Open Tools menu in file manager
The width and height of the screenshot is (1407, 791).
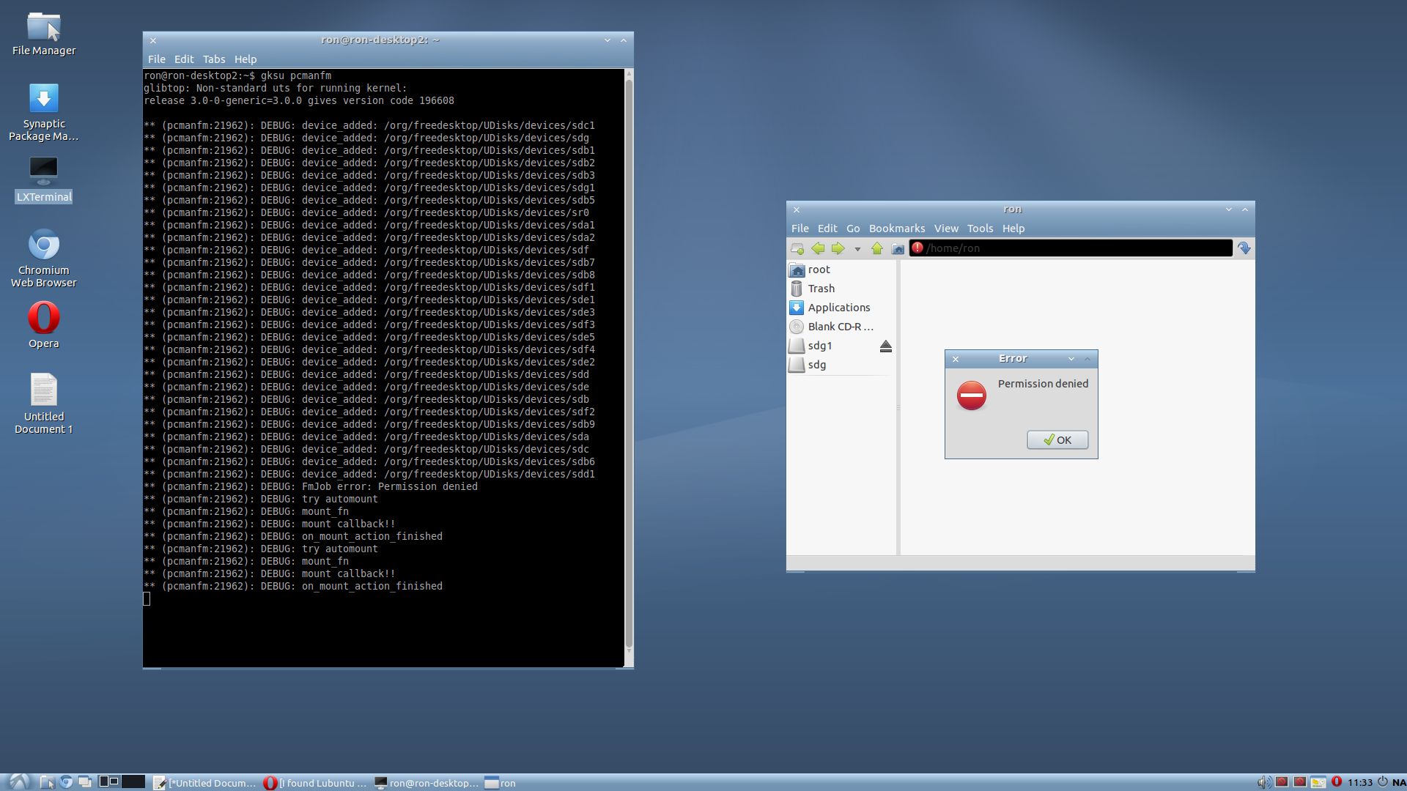tap(980, 229)
